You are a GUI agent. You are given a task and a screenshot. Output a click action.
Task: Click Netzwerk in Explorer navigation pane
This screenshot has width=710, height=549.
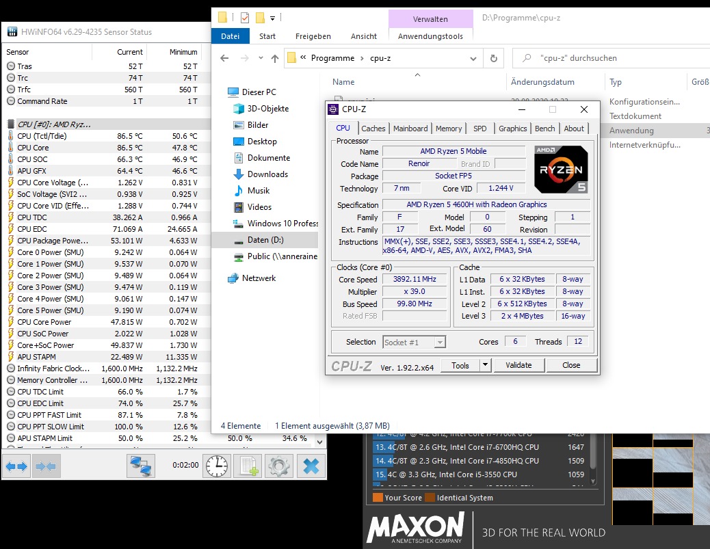pyautogui.click(x=252, y=278)
